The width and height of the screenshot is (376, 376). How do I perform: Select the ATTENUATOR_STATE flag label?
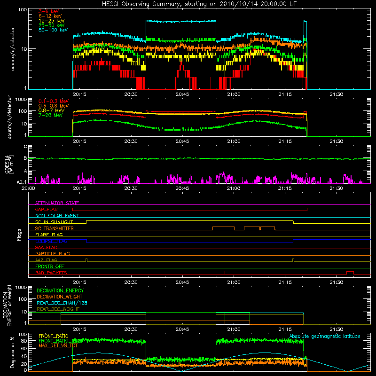(x=57, y=203)
